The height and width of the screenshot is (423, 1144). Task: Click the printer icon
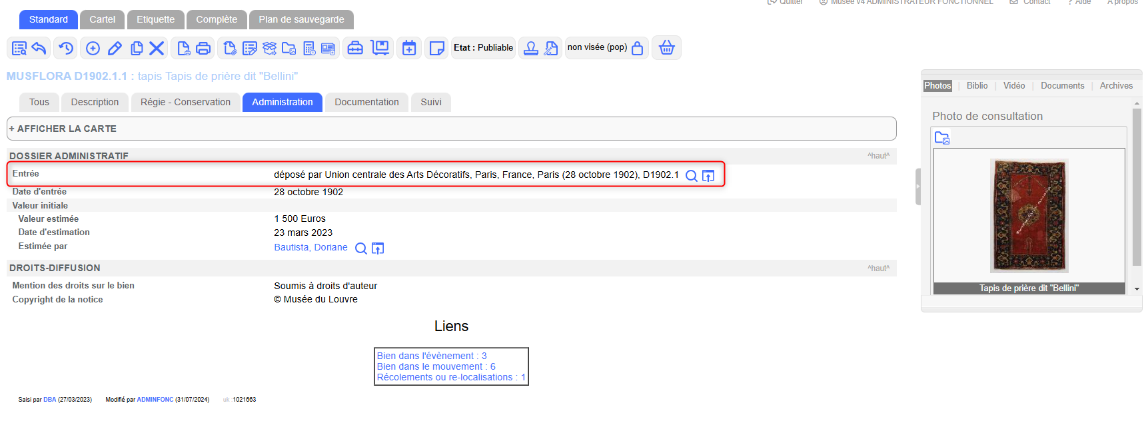(x=204, y=48)
